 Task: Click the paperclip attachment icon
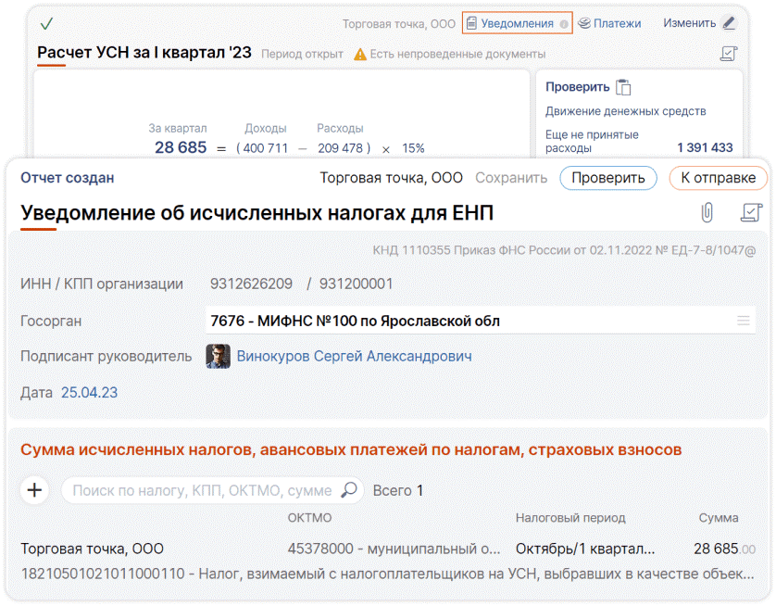click(x=707, y=213)
